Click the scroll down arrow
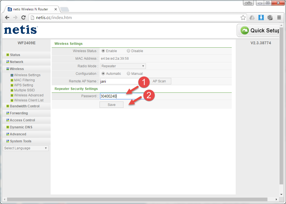 coord(282,194)
